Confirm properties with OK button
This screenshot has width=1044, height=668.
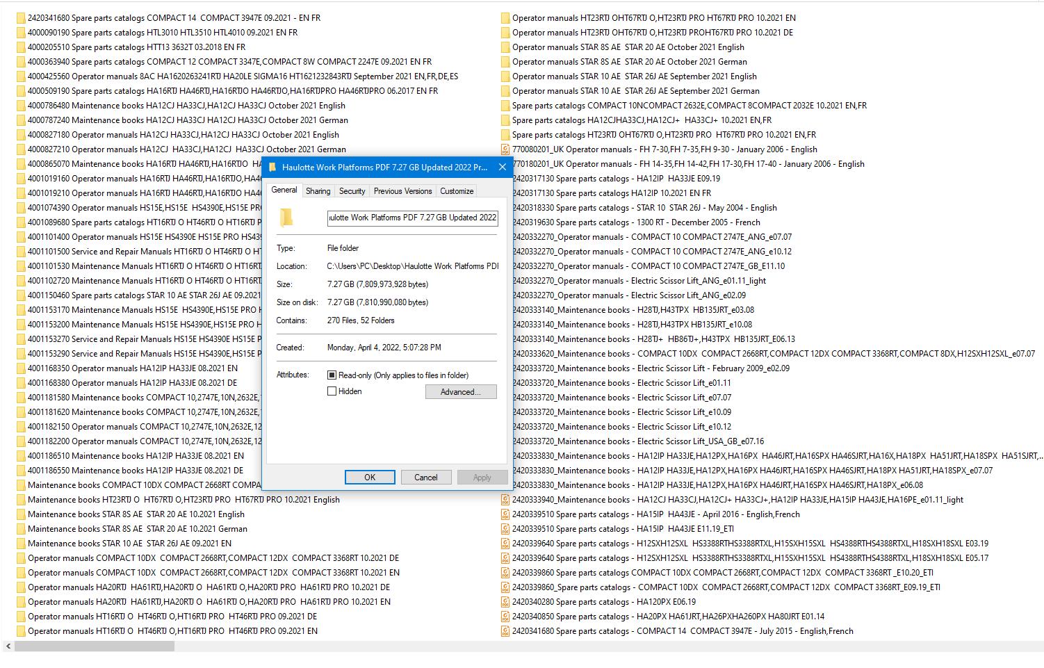pyautogui.click(x=370, y=478)
